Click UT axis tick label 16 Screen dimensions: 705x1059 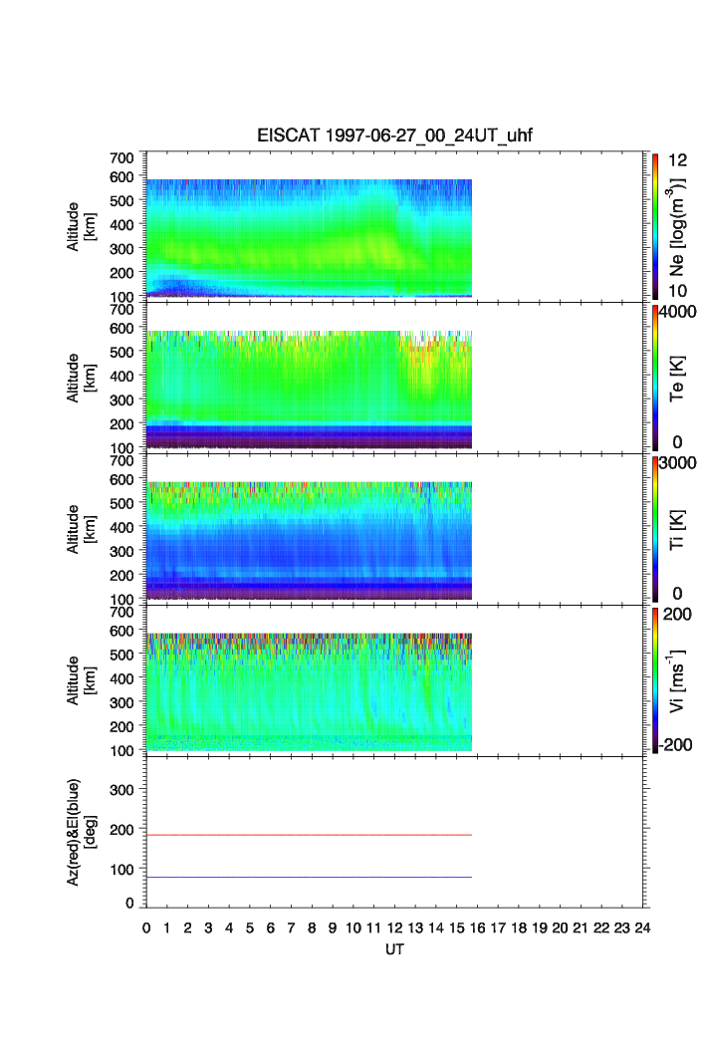click(477, 927)
